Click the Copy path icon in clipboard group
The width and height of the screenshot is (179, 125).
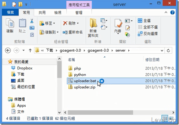(32, 28)
